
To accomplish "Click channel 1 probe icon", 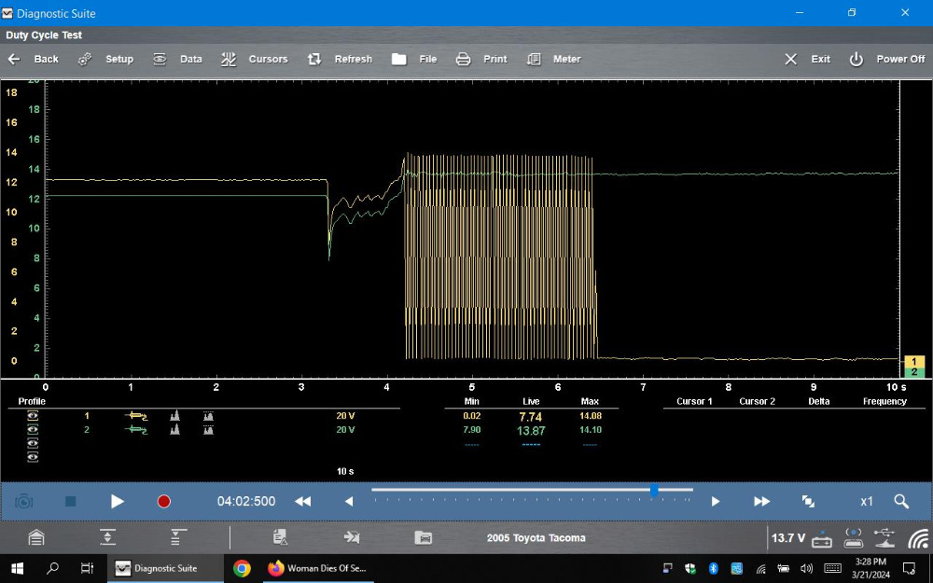I will point(137,416).
